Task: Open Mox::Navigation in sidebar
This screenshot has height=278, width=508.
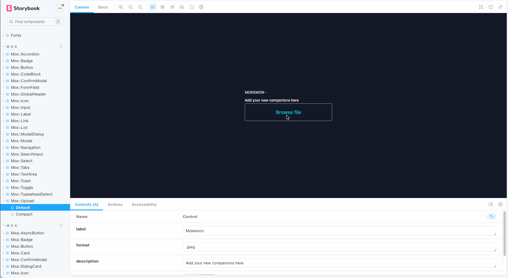Action: tap(26, 148)
